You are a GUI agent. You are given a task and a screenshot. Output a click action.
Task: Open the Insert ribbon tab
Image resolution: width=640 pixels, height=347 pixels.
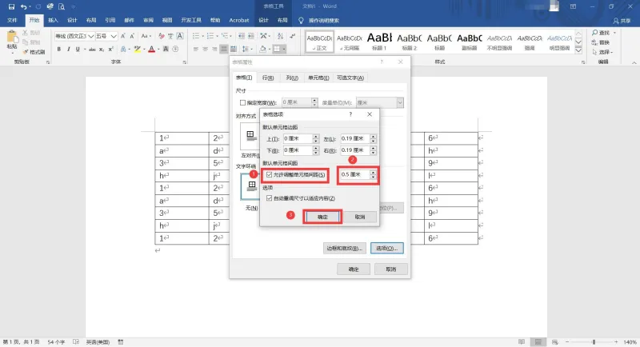point(53,20)
